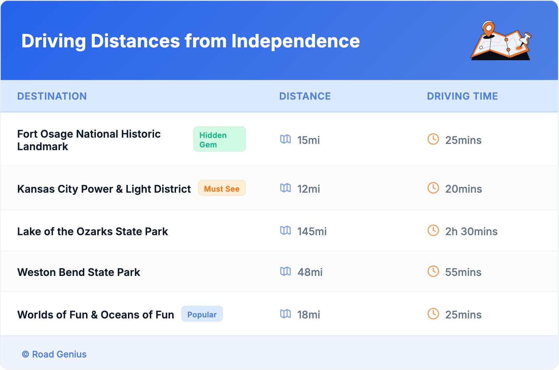This screenshot has height=370, width=559.
Task: Open Fort Osage National Historic Landmark
Action: click(x=89, y=140)
